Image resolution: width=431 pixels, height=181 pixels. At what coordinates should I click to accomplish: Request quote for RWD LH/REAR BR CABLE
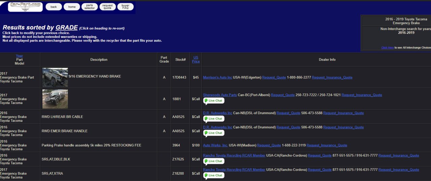(x=288, y=113)
